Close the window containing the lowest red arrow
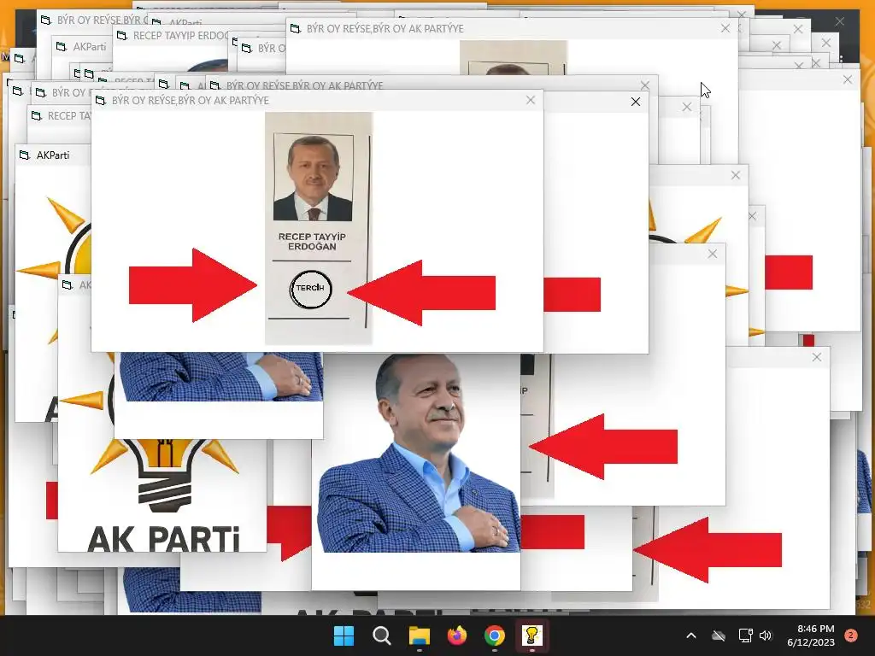The height and width of the screenshot is (656, 875). [x=817, y=357]
